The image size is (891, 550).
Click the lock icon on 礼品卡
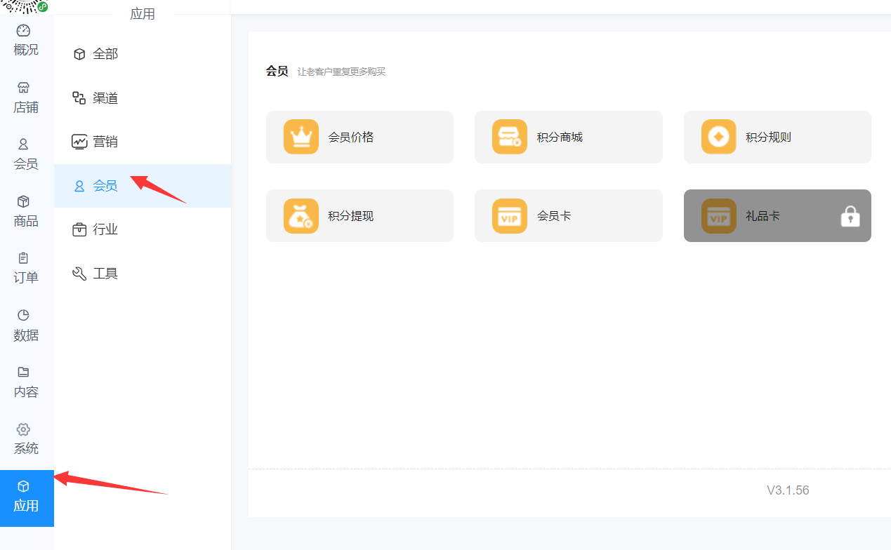coord(850,217)
